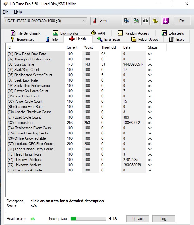Image resolution: width=194 pixels, height=225 pixels.
Task: Open the options gear icon
Action: click(x=155, y=21)
